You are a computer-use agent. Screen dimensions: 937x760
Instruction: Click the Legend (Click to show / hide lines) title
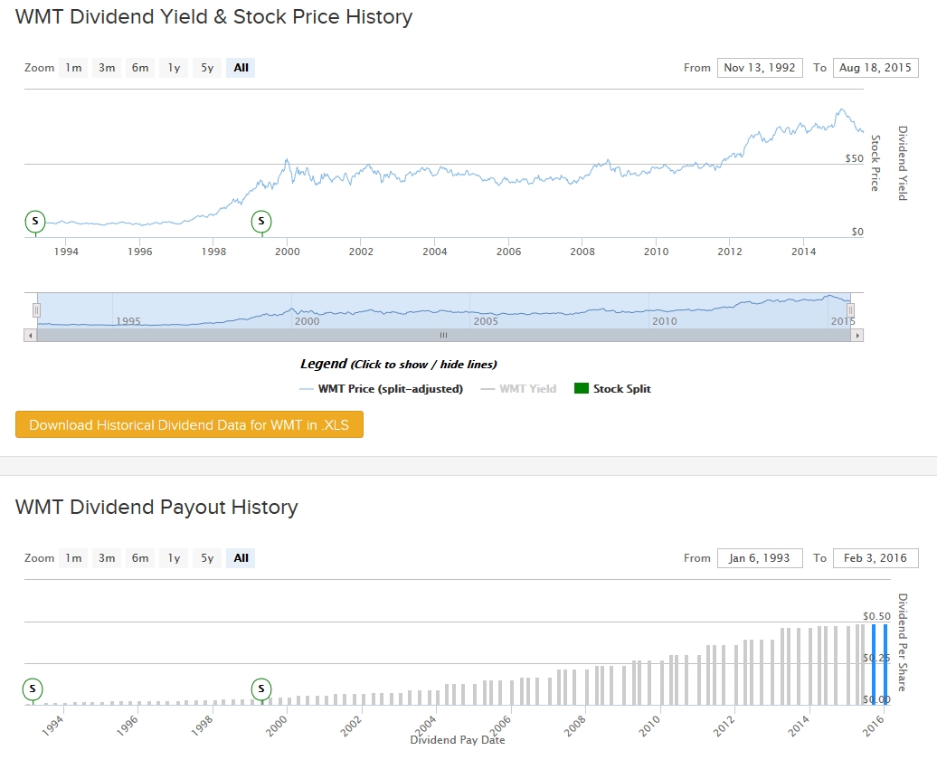pyautogui.click(x=399, y=364)
